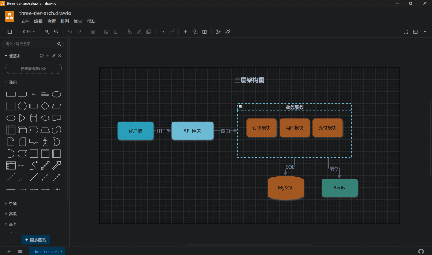Open the connection arrow style tool
The height and width of the screenshot is (255, 432).
point(162,32)
